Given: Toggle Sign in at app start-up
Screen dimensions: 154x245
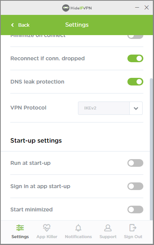Looking at the screenshot, I should [135, 186].
